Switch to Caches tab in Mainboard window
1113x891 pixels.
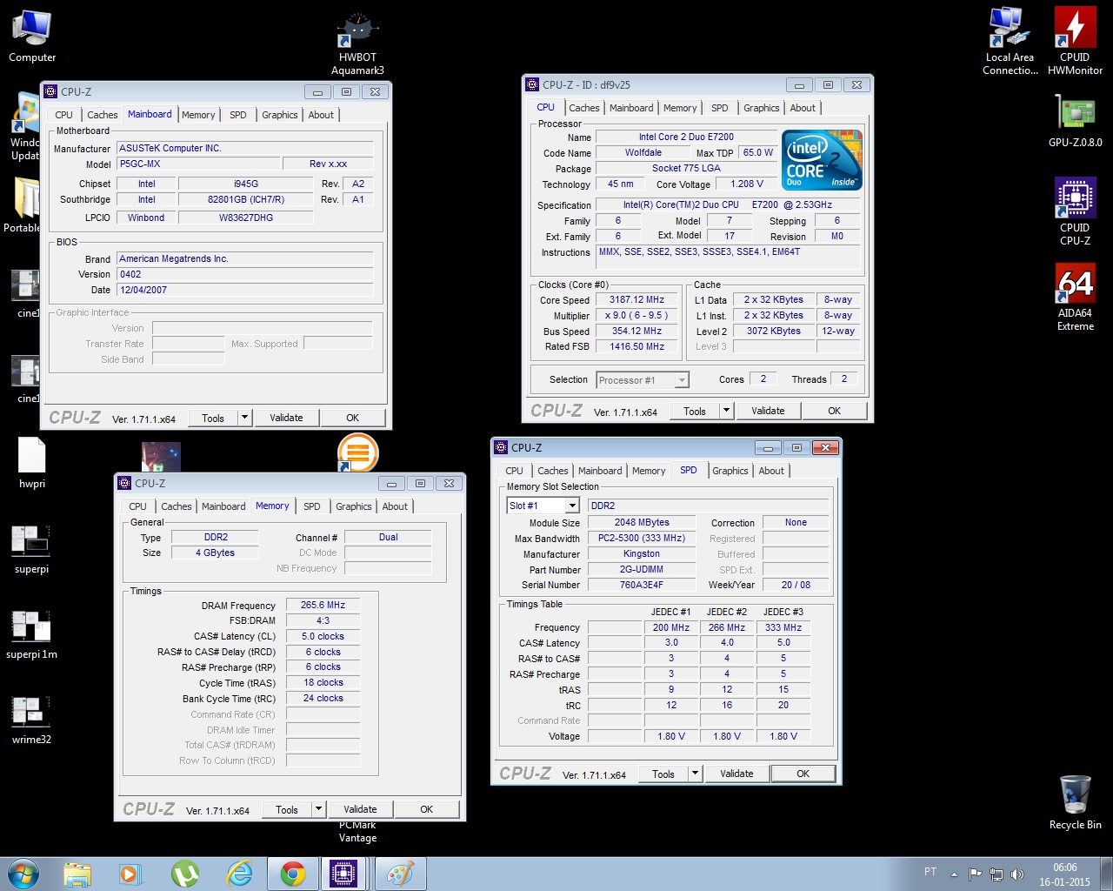point(102,115)
